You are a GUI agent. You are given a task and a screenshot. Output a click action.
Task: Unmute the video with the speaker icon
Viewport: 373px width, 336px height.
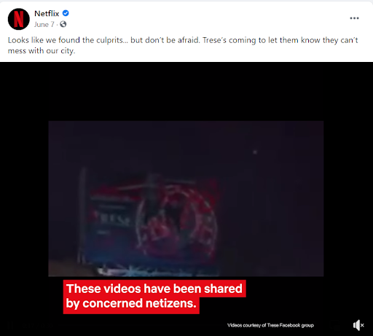click(358, 325)
